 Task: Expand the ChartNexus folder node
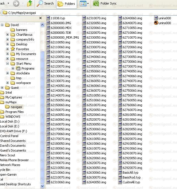[7, 35]
